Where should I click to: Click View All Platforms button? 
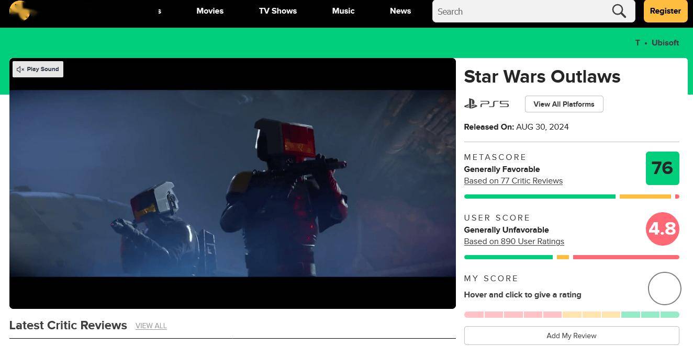coord(564,104)
